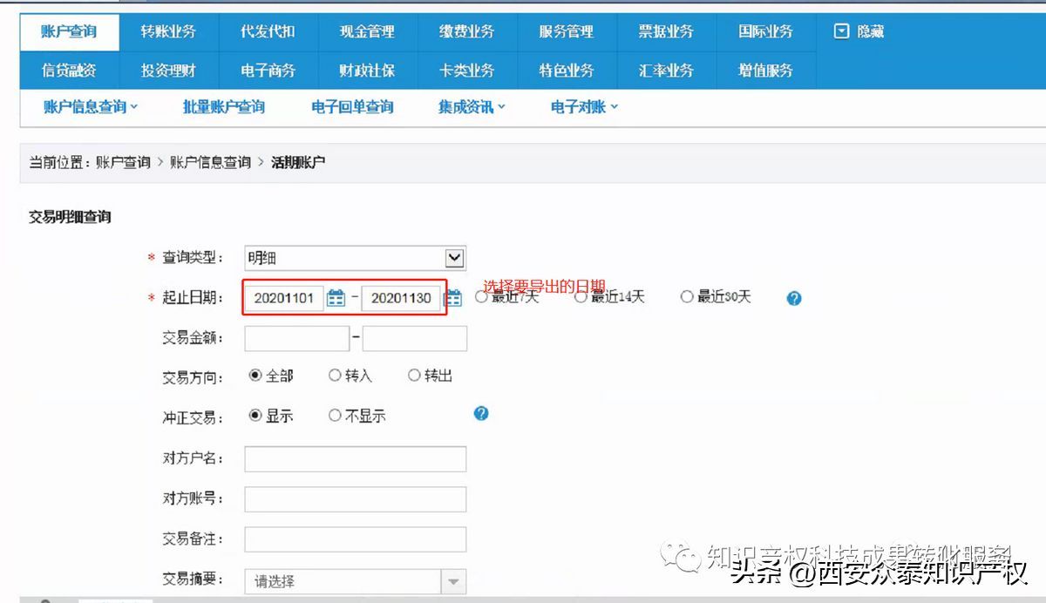Expand the 集成资讯 submenu
This screenshot has width=1046, height=603.
point(471,107)
